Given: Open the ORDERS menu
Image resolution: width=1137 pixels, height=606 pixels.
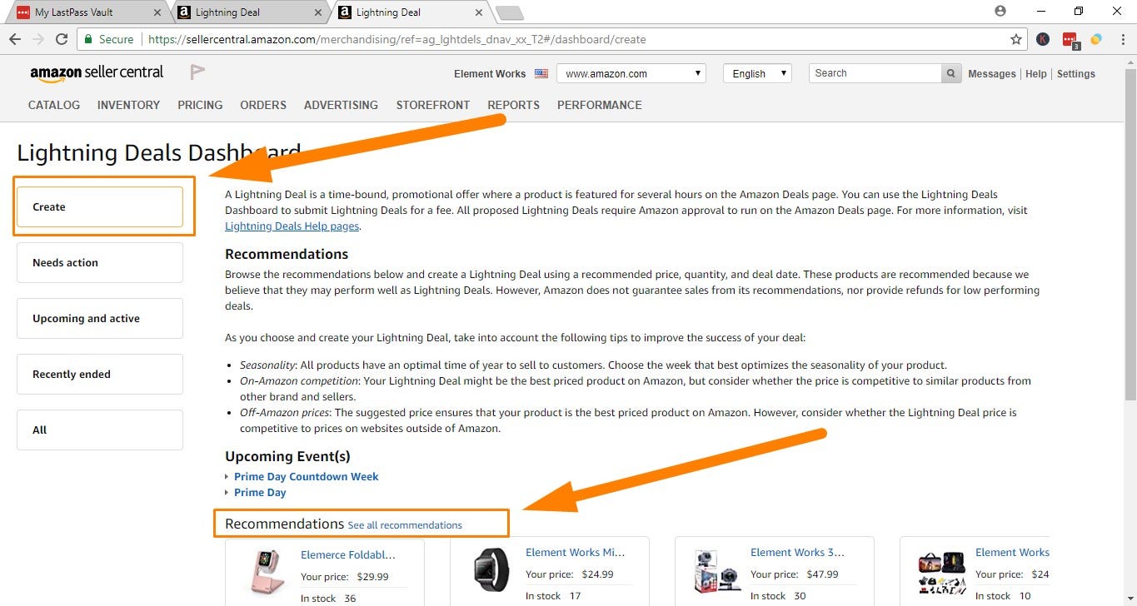Looking at the screenshot, I should (x=263, y=105).
